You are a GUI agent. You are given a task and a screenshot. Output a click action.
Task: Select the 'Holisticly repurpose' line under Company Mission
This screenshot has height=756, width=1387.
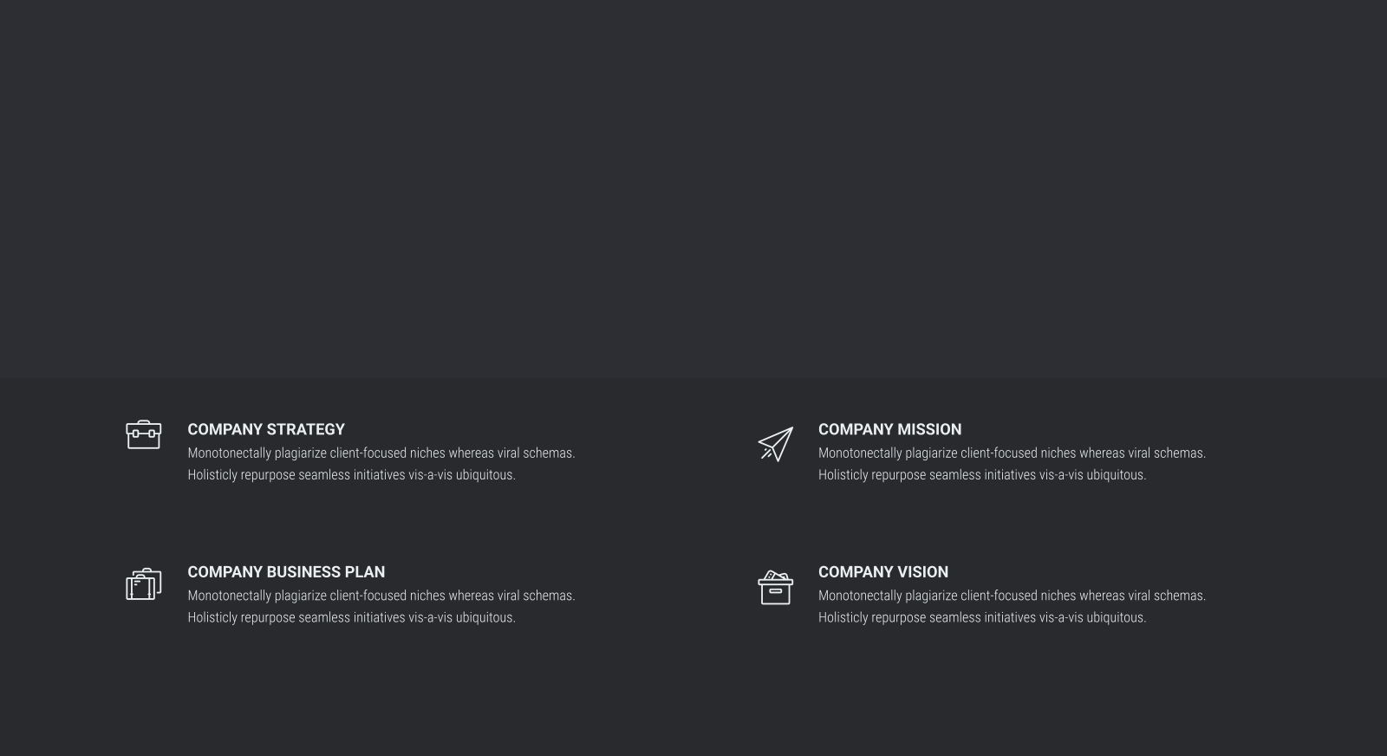tap(982, 475)
